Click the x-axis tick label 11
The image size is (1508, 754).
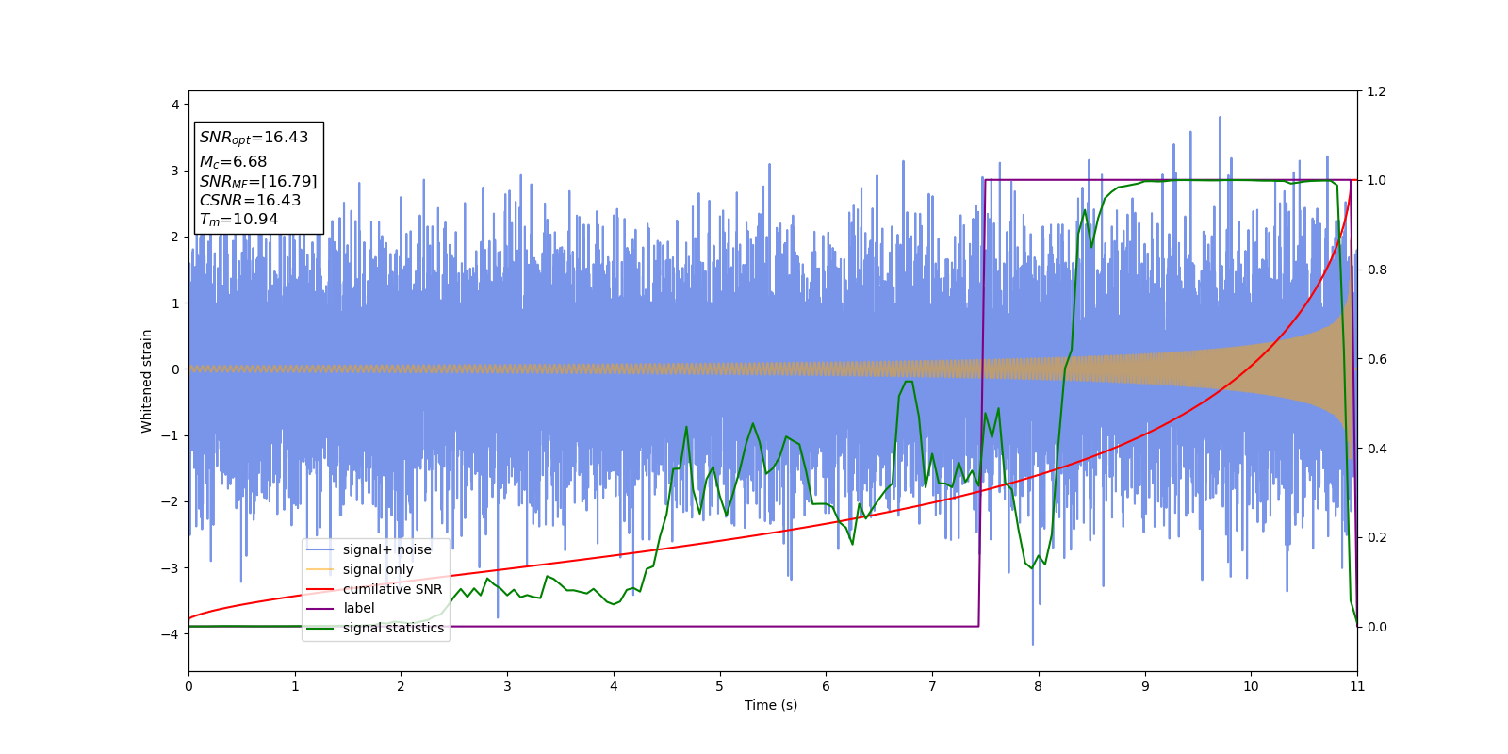point(1357,686)
